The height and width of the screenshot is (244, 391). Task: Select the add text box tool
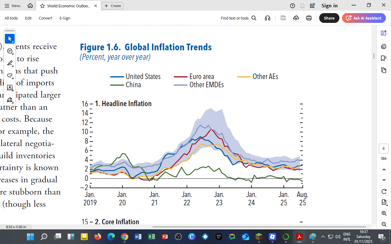click(x=10, y=88)
